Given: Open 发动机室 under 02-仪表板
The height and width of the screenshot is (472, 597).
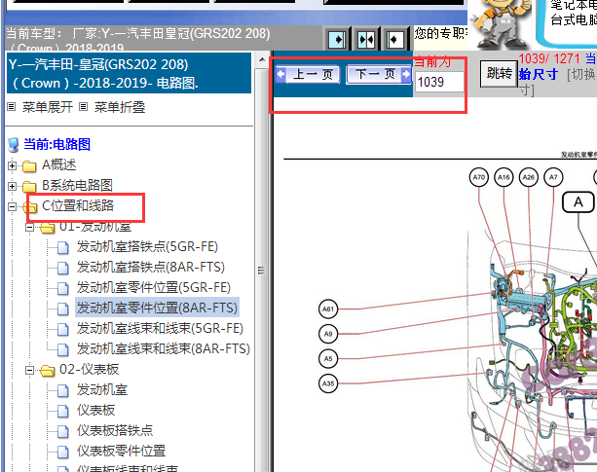Looking at the screenshot, I should point(102,390).
